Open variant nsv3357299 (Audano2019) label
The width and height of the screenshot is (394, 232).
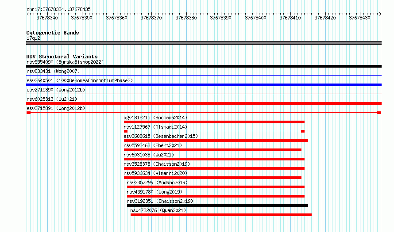(157, 183)
